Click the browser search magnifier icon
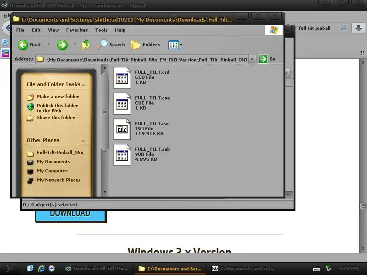 click(343, 28)
